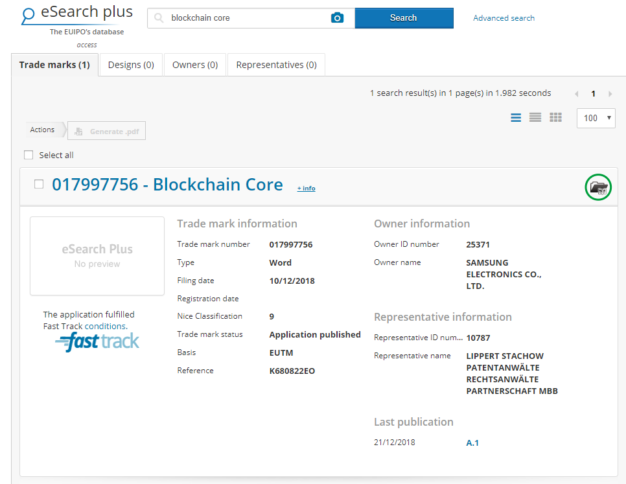626x484 pixels.
Task: Open Advanced search link
Action: pos(504,18)
